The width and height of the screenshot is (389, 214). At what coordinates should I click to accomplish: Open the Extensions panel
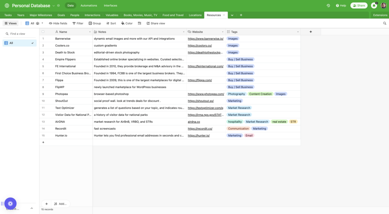[380, 15]
